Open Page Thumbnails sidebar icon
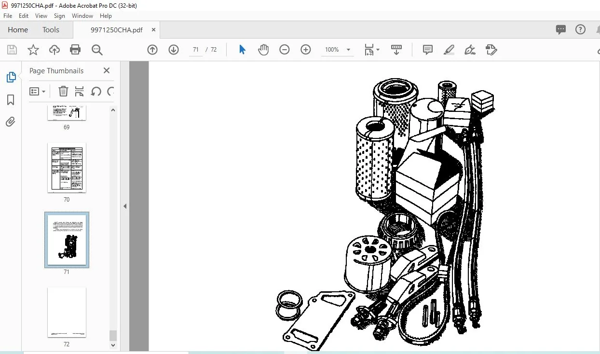 11,77
